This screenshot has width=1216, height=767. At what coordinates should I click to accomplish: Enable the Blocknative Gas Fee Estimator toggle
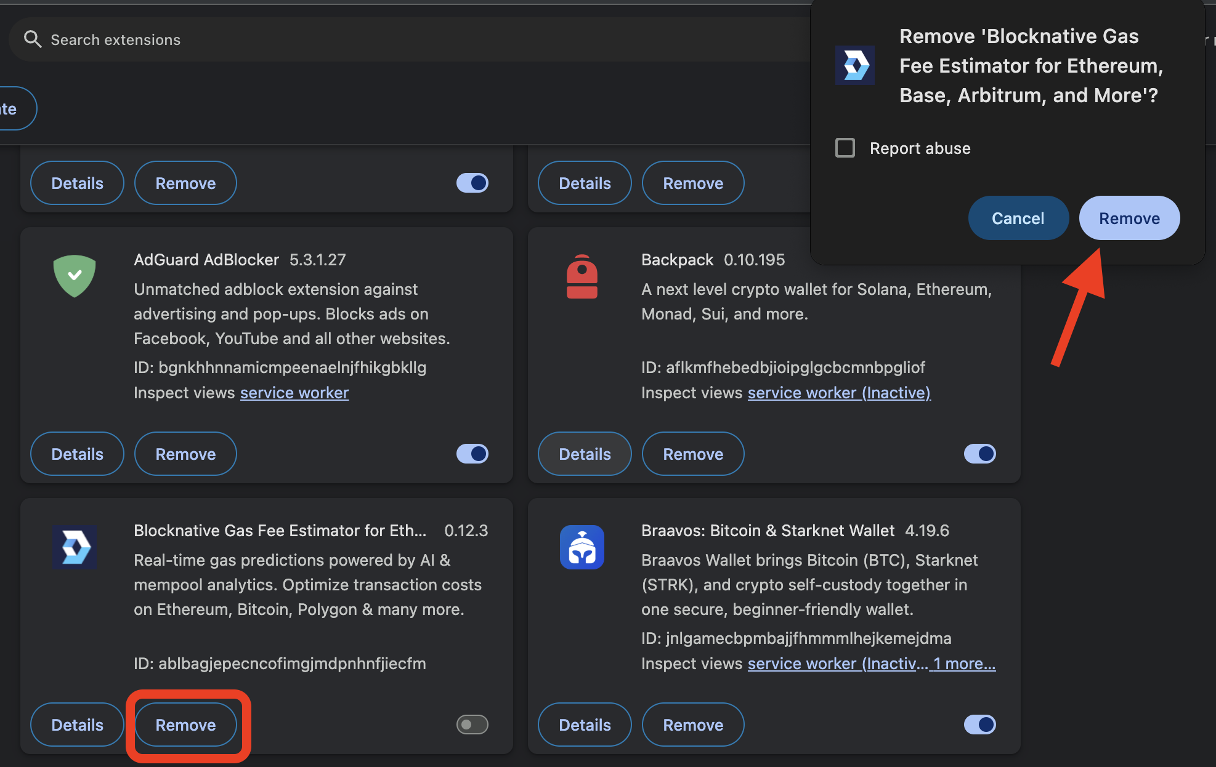click(472, 725)
